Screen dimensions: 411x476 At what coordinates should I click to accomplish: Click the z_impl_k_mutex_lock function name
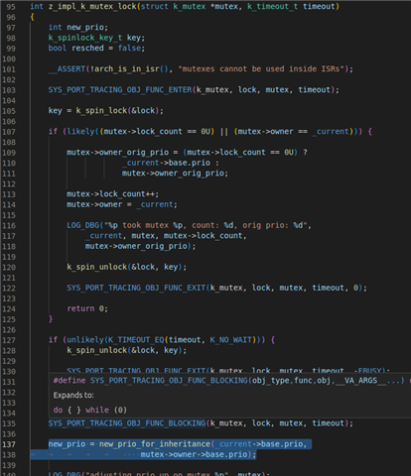click(92, 6)
